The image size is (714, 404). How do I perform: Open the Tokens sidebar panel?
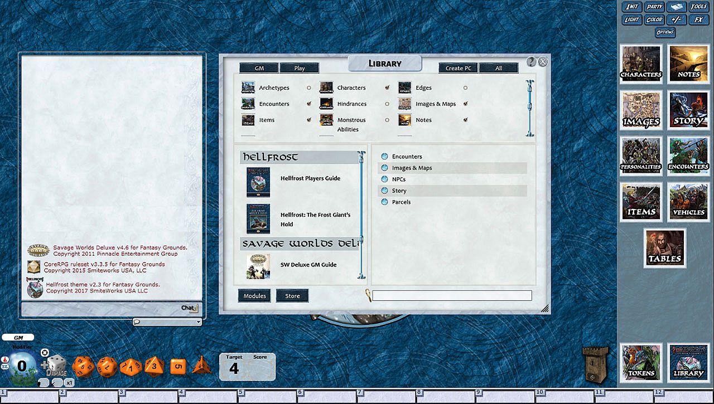[641, 363]
